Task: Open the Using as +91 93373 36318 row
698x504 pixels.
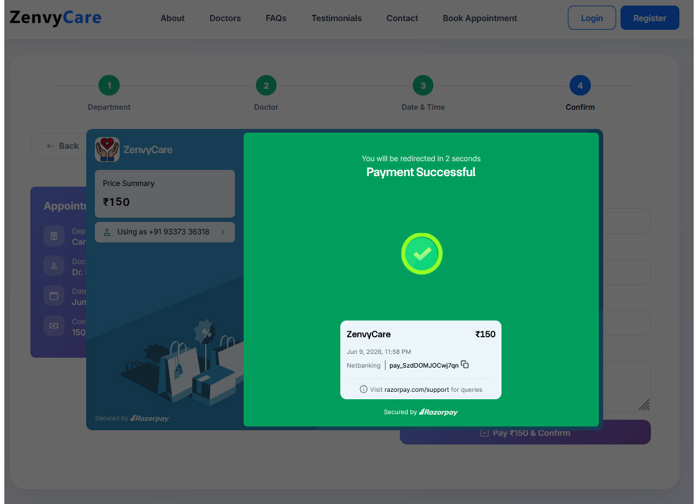Action: [165, 232]
